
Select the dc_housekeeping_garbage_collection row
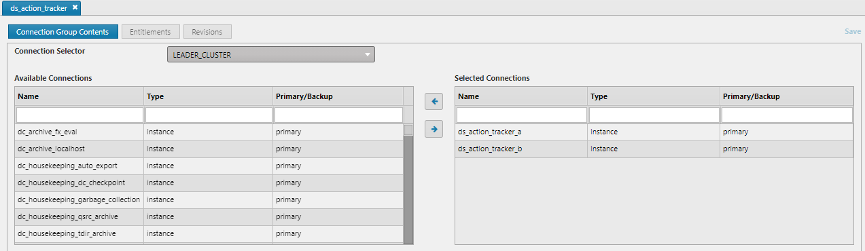pyautogui.click(x=209, y=200)
